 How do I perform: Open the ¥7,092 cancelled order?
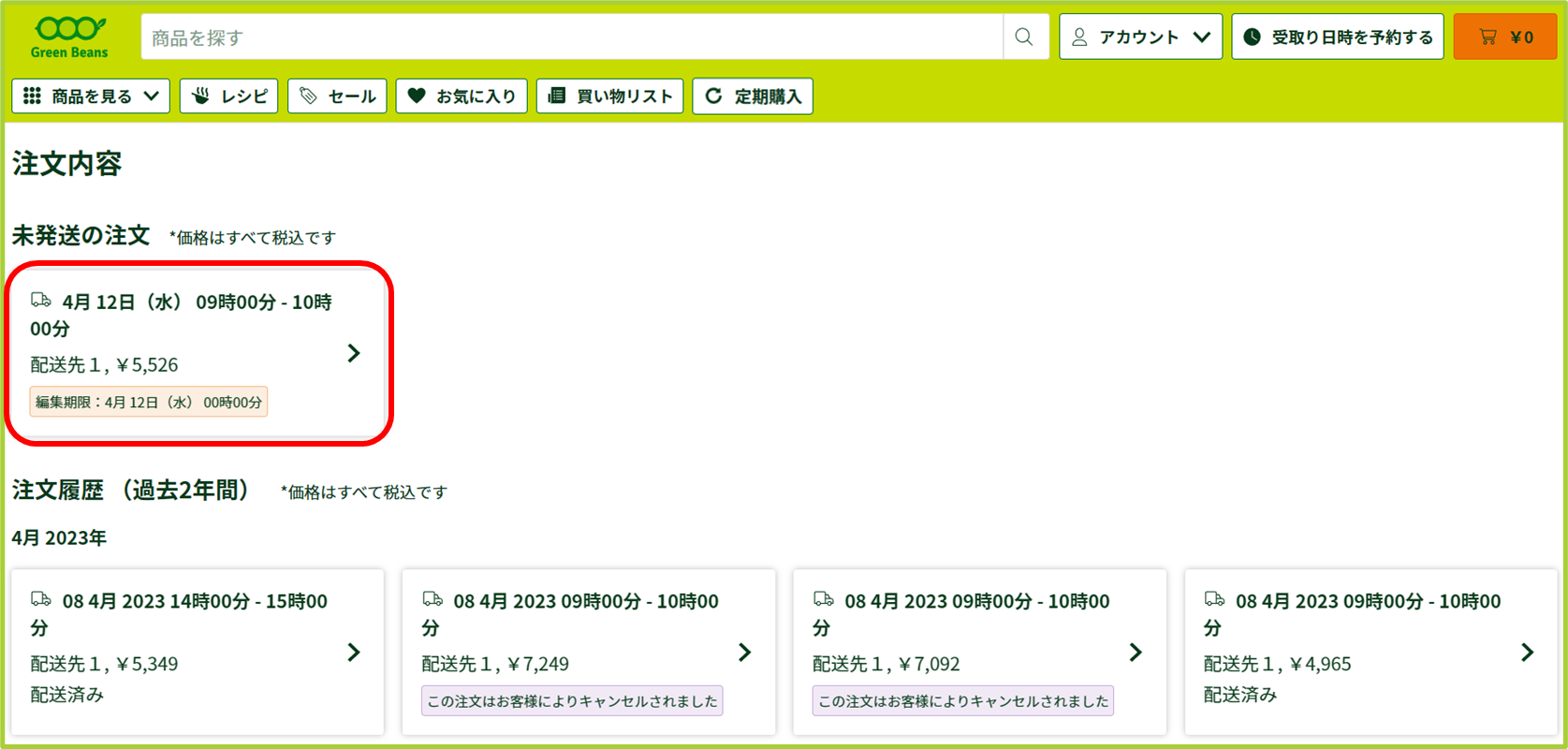[x=979, y=652]
